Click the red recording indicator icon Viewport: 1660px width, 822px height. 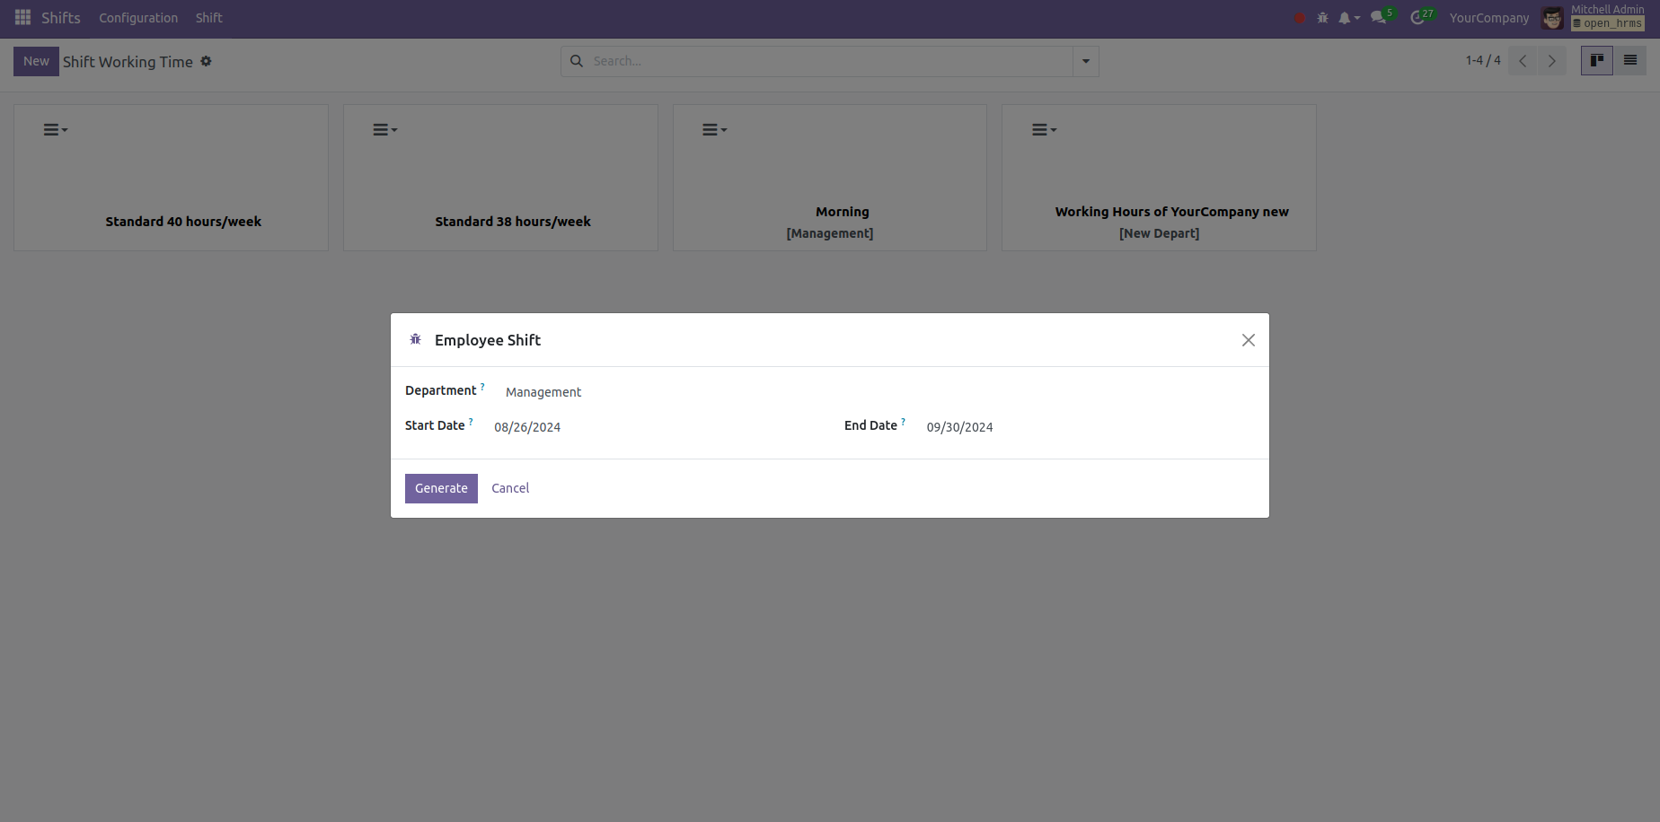[1300, 18]
